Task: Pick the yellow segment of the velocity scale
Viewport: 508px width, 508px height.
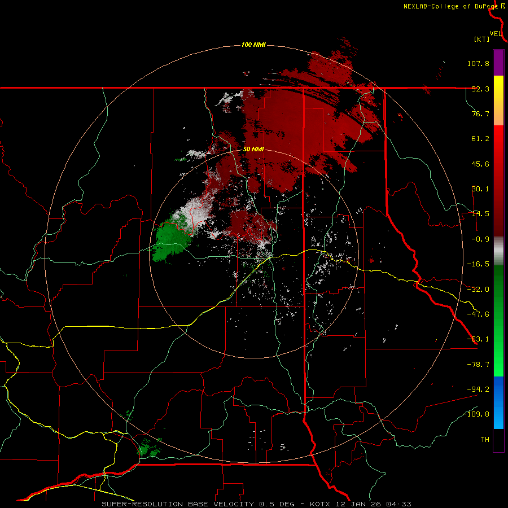Action: click(498, 88)
